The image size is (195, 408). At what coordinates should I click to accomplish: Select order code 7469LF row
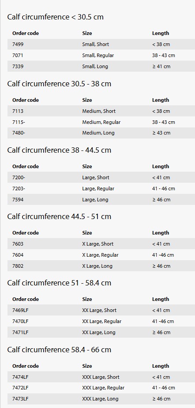[101, 310]
